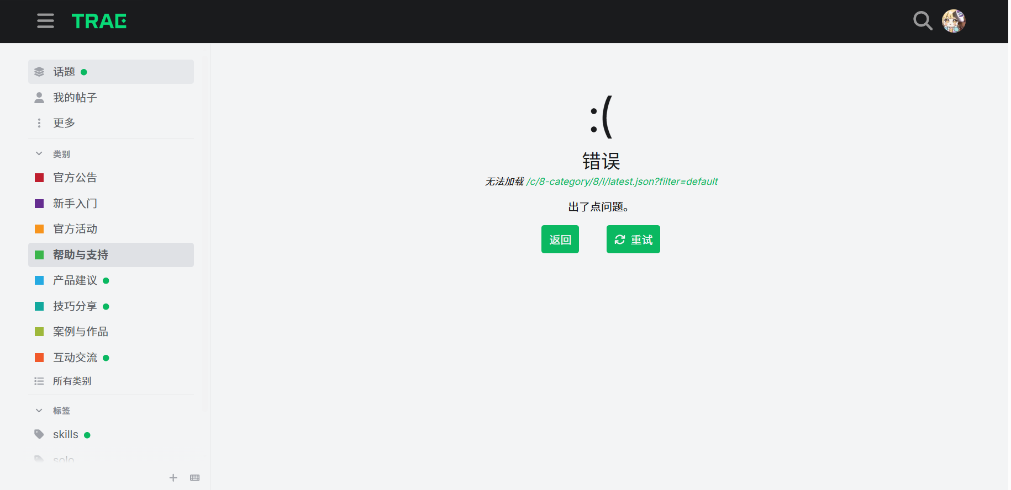Select the skills tag icon
The height and width of the screenshot is (490, 1011).
point(39,434)
